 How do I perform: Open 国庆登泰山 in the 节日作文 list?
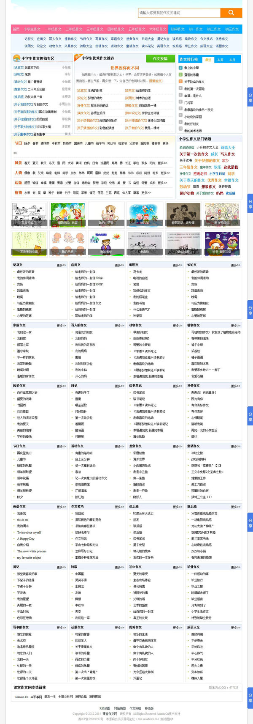[x=24, y=453]
